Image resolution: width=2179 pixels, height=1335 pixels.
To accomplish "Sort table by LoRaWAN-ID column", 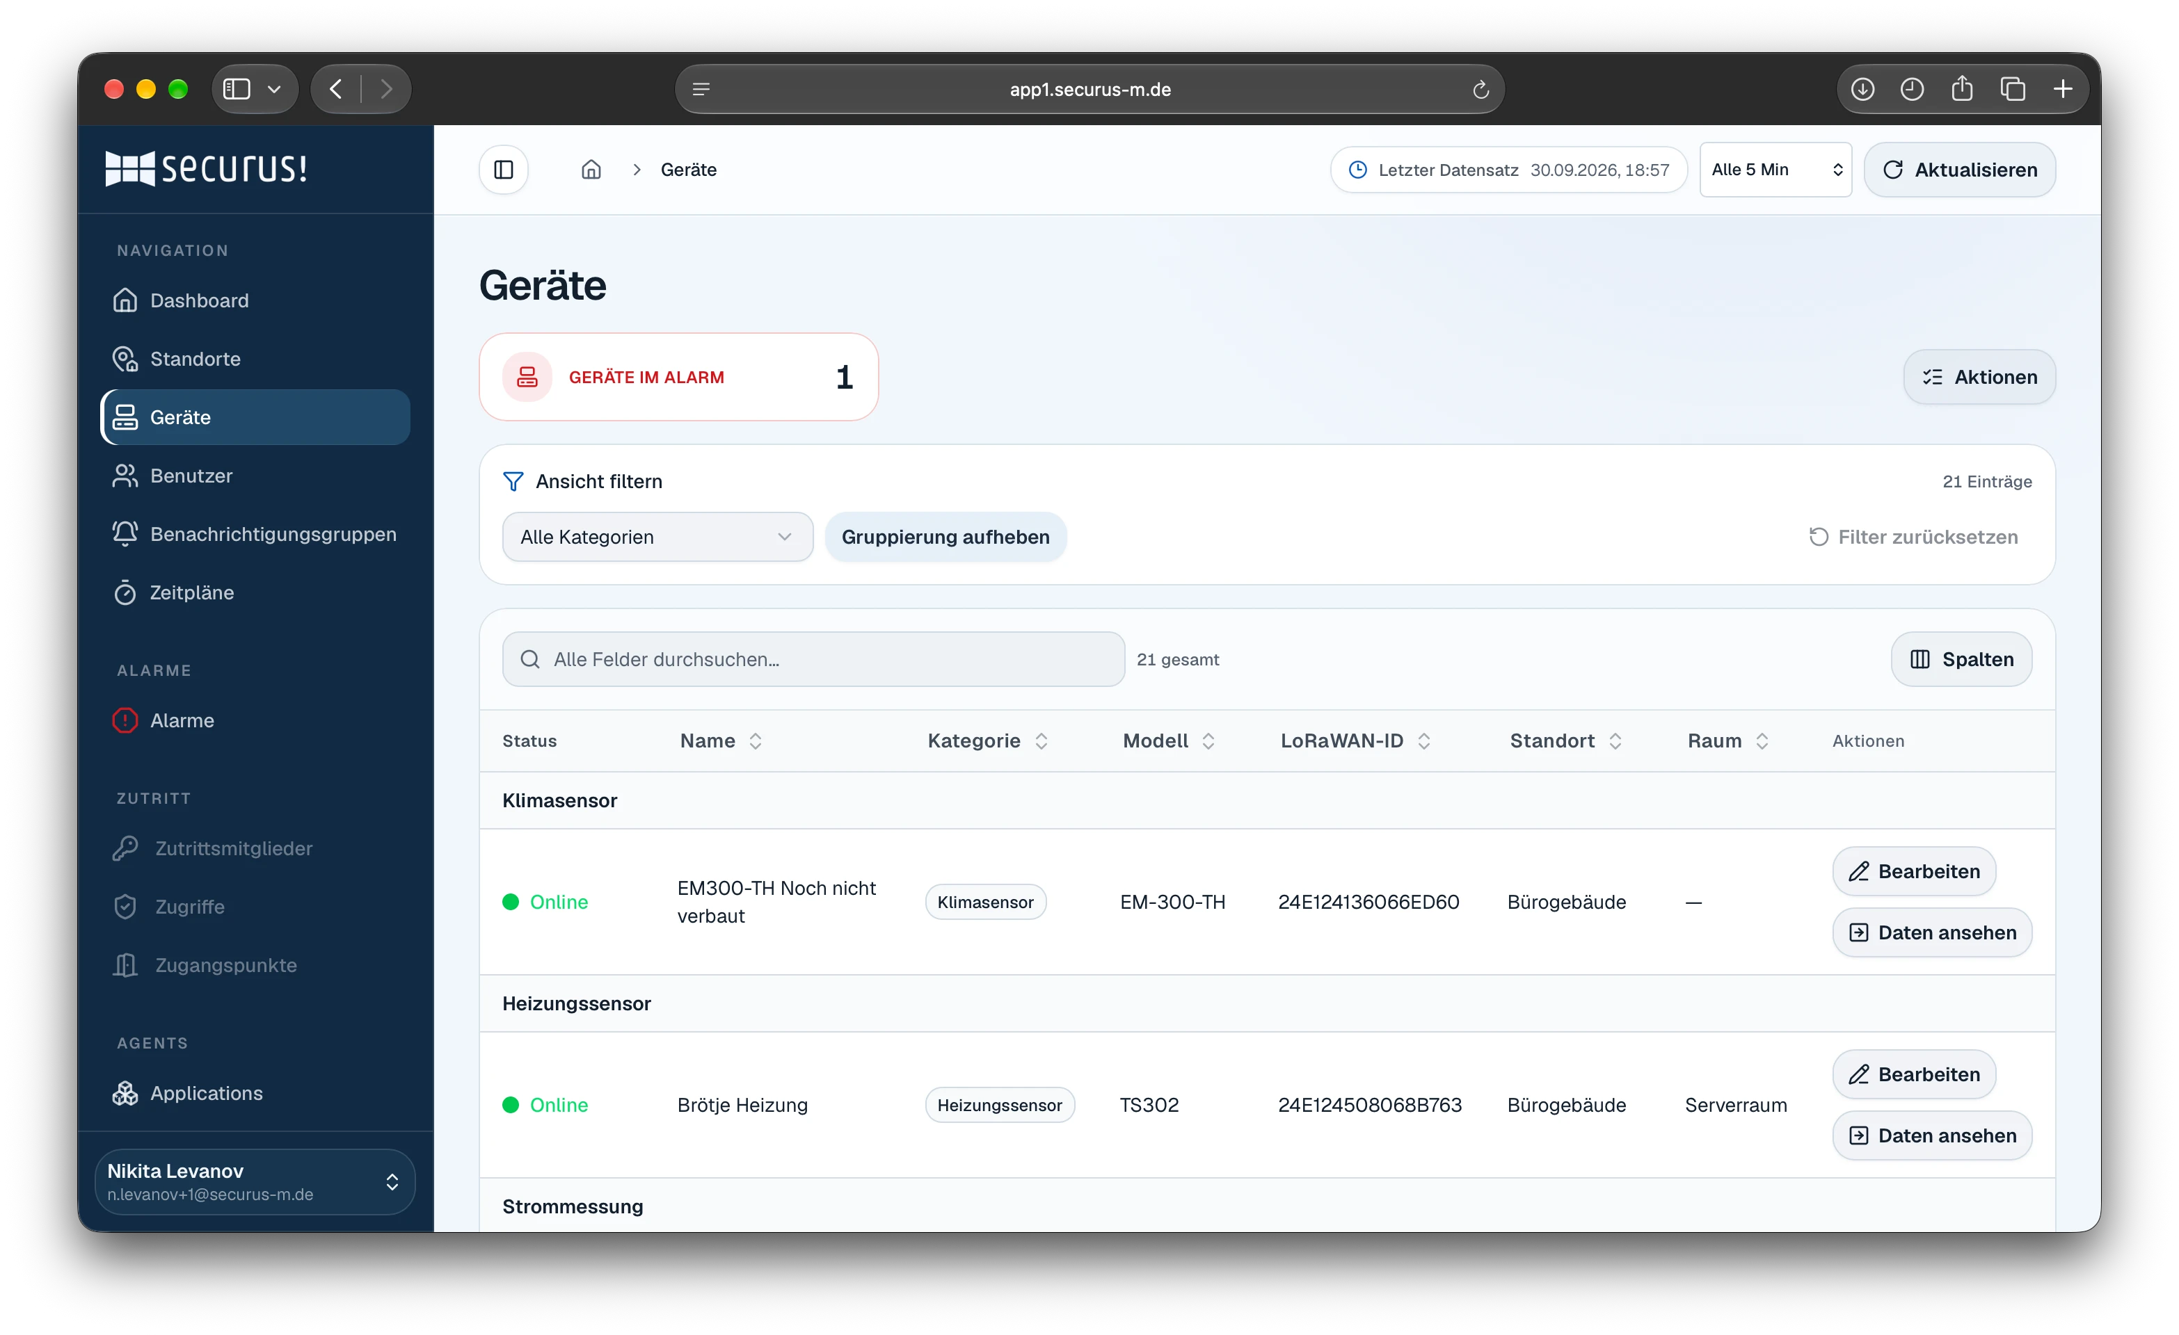I will click(1356, 741).
